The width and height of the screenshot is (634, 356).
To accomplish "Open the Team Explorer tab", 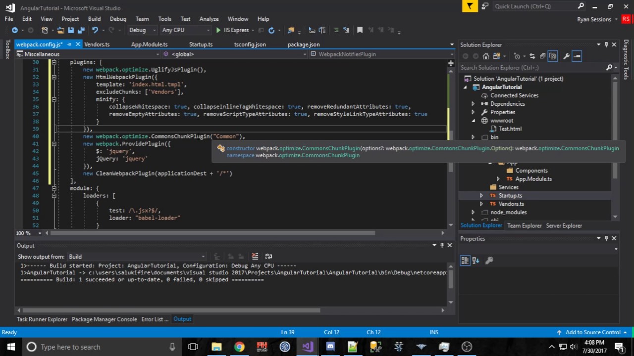I will (525, 225).
